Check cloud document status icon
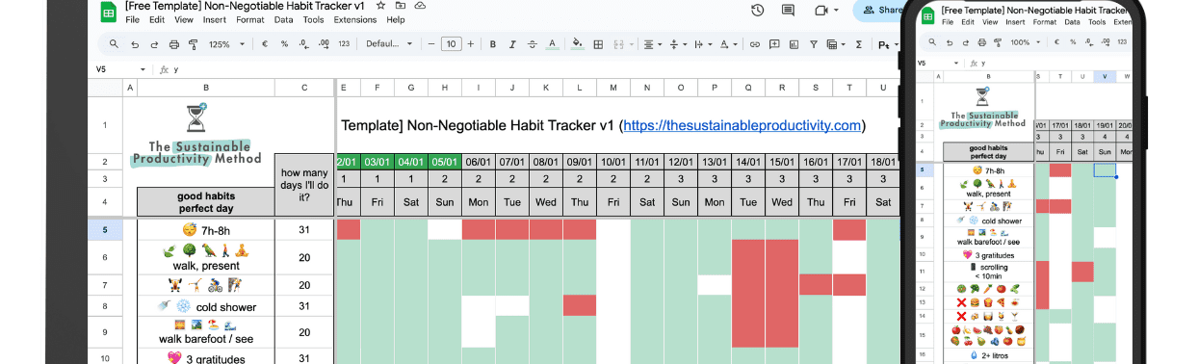The width and height of the screenshot is (1198, 364). pos(419,5)
